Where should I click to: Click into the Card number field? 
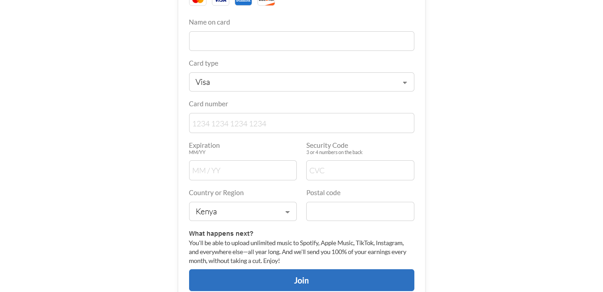click(x=301, y=123)
